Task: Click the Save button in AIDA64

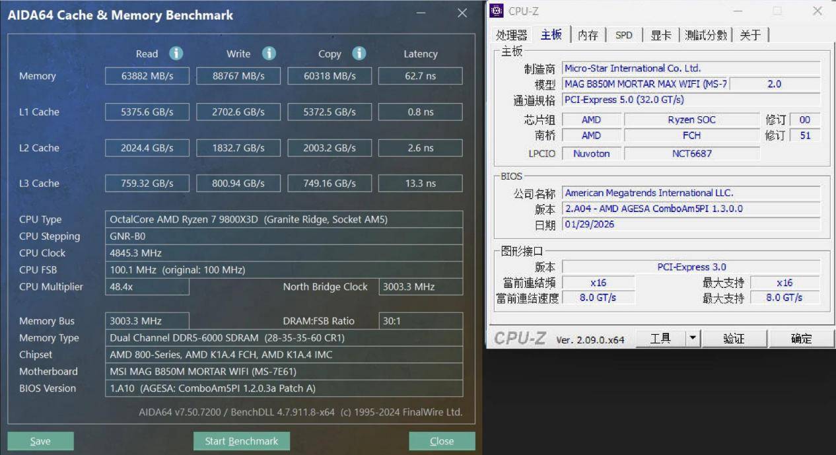Action: (x=40, y=441)
